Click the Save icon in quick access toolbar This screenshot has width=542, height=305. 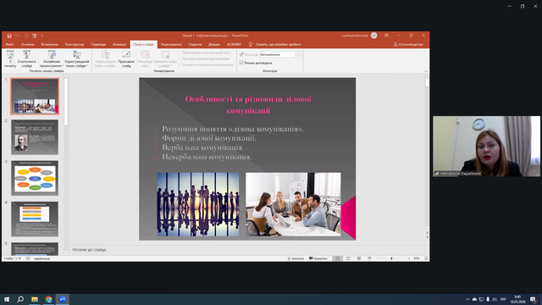pyautogui.click(x=9, y=36)
